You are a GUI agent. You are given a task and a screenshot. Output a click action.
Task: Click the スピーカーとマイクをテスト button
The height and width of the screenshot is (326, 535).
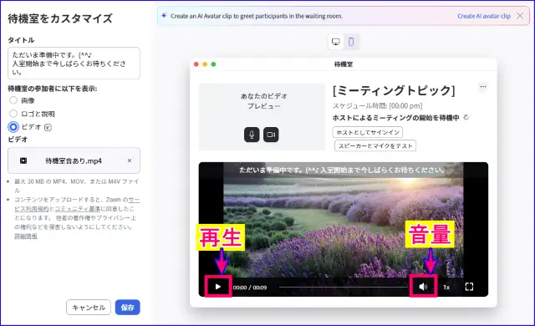375,145
